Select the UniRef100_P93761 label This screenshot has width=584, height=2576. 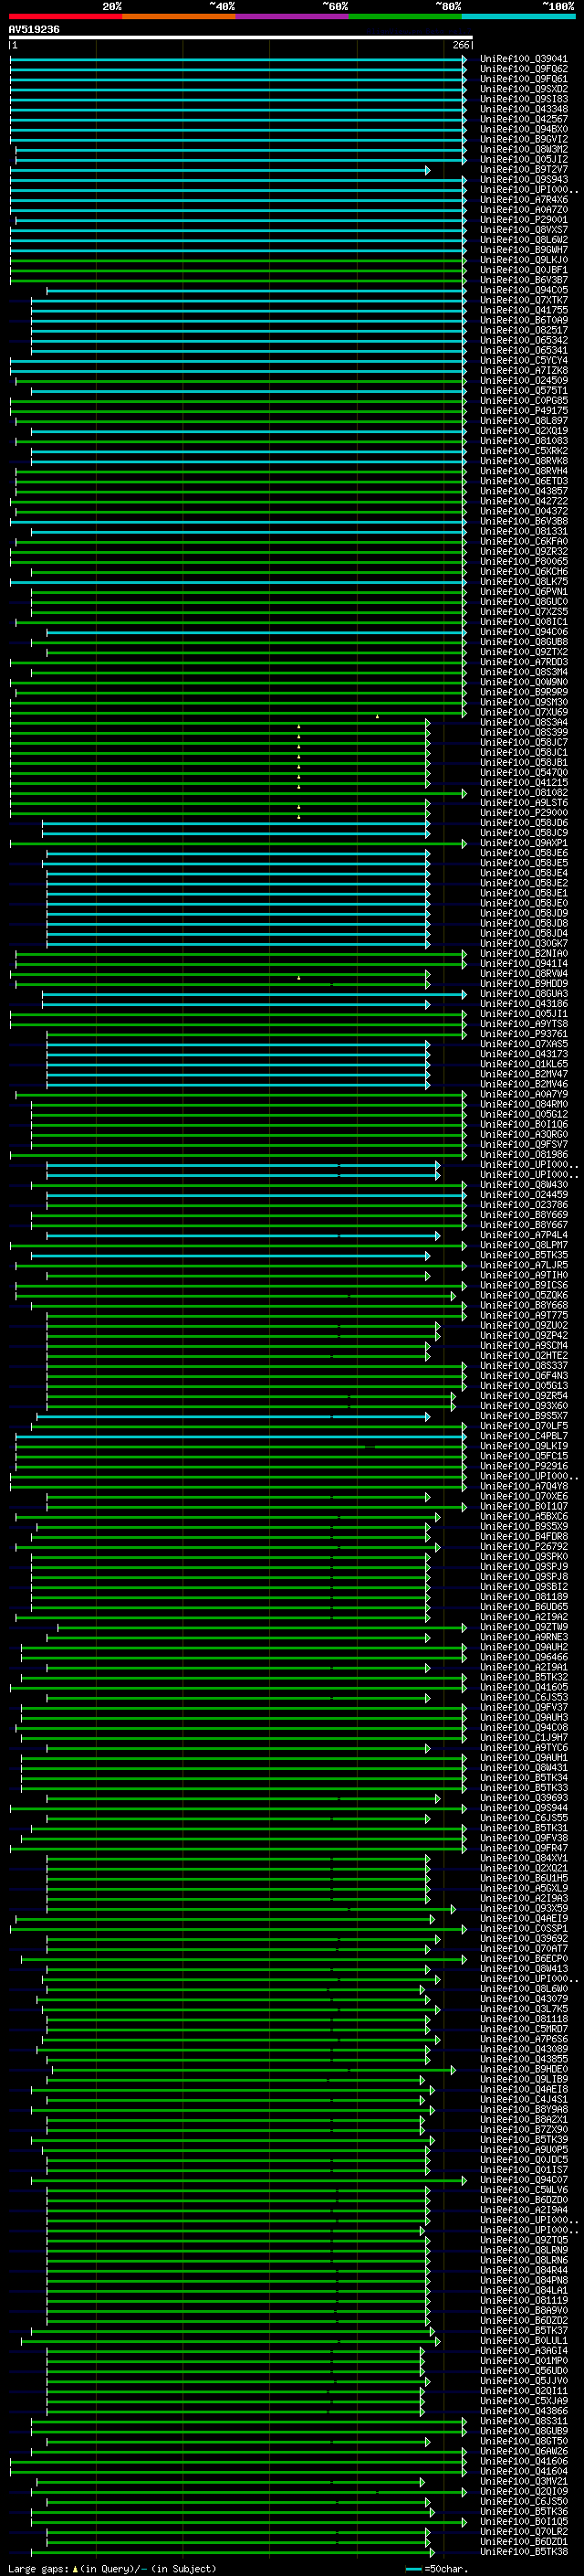coord(523,1034)
